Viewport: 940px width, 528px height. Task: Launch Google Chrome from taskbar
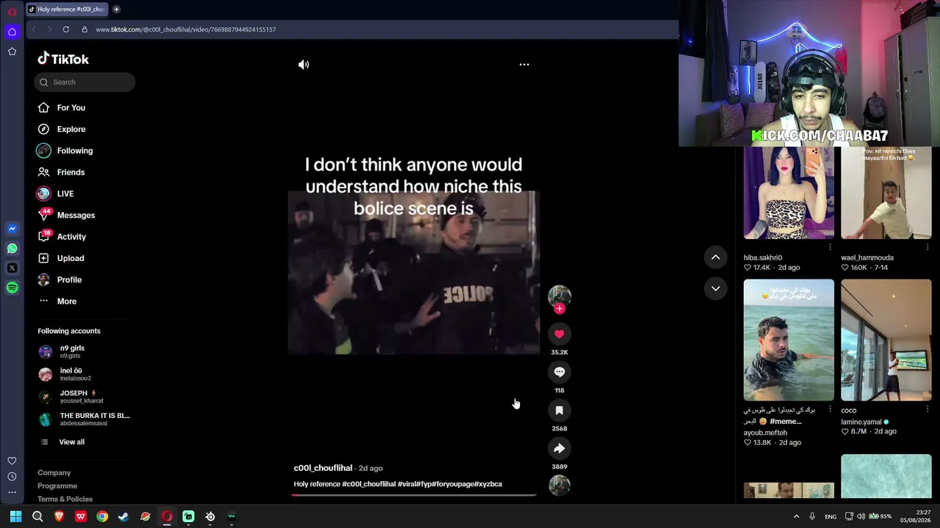(x=102, y=516)
